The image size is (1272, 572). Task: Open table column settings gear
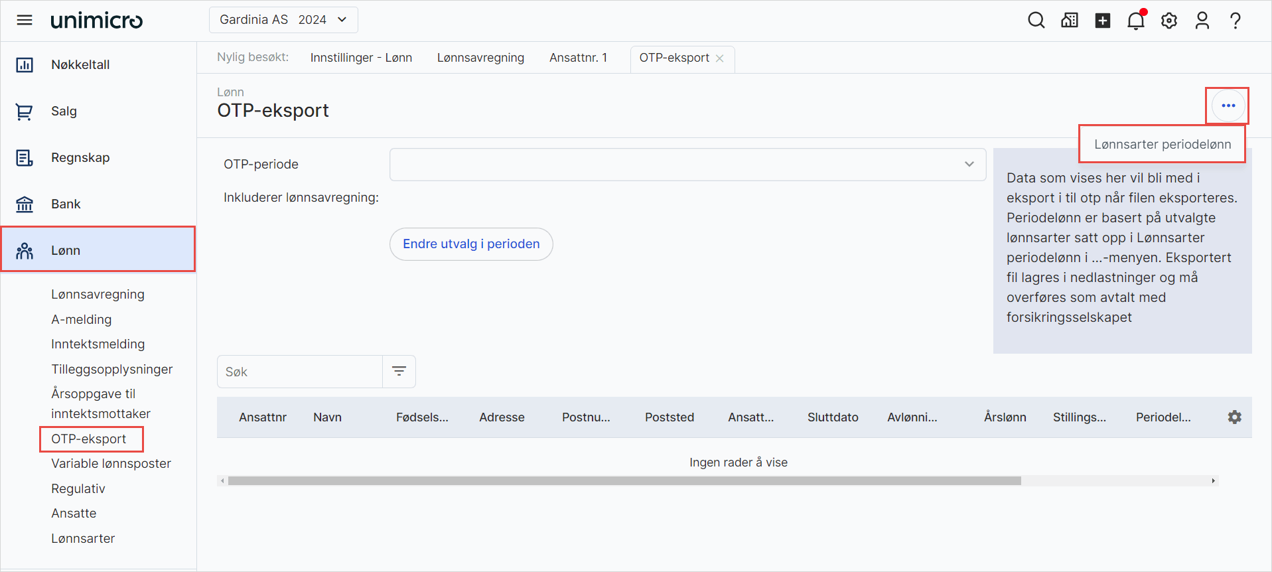[x=1234, y=417]
